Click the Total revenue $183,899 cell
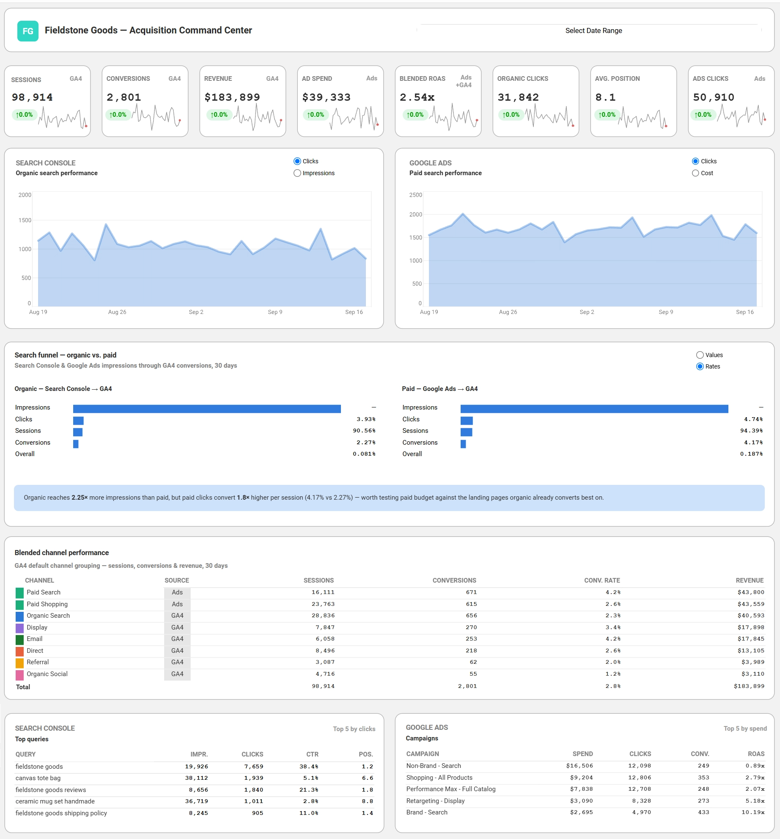 click(x=749, y=686)
